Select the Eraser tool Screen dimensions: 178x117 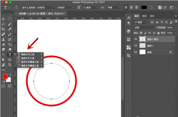[x=3, y=44]
